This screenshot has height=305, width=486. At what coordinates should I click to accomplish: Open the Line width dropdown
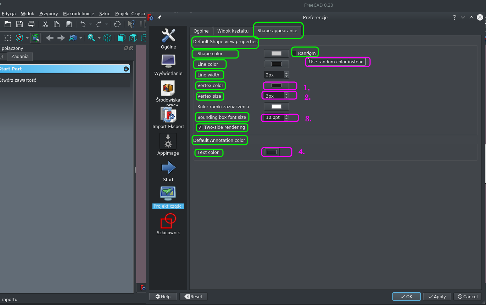pos(286,75)
